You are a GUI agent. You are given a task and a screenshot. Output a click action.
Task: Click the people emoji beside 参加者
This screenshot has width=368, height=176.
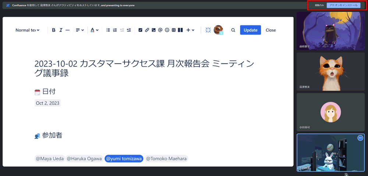click(x=37, y=135)
